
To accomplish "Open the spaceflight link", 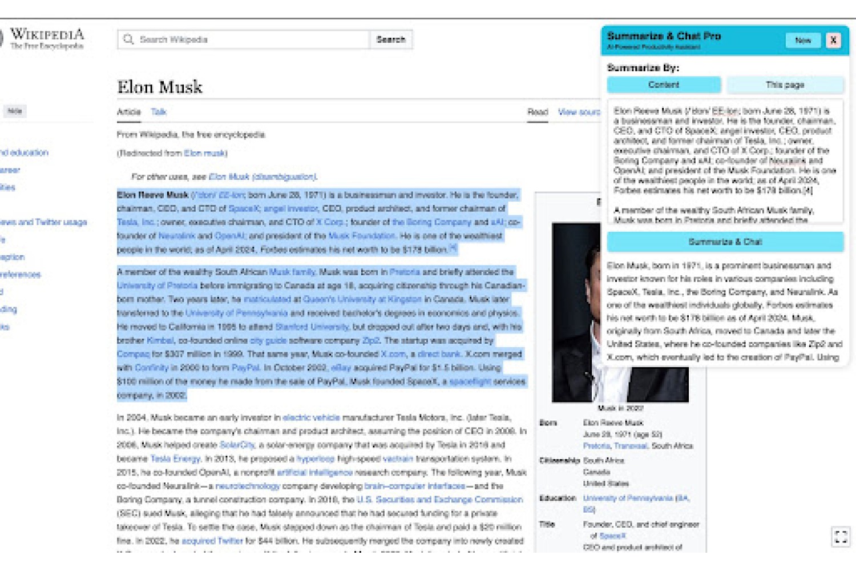I will pos(470,381).
